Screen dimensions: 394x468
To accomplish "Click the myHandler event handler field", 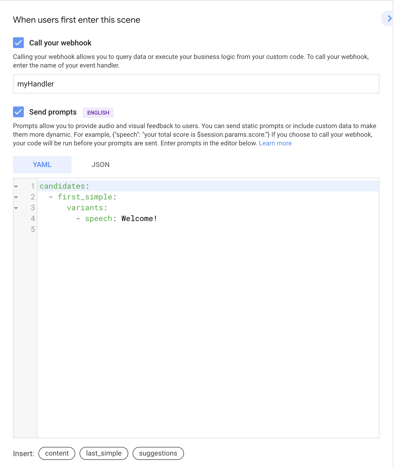I will 196,84.
